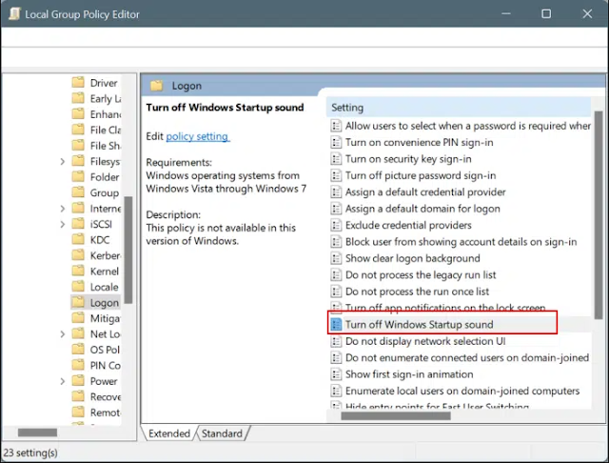Expand the Filesys tree node
Image resolution: width=609 pixels, height=463 pixels.
click(63, 161)
